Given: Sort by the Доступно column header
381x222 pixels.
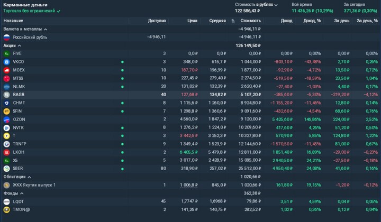Looking at the screenshot, I should 157,21.
